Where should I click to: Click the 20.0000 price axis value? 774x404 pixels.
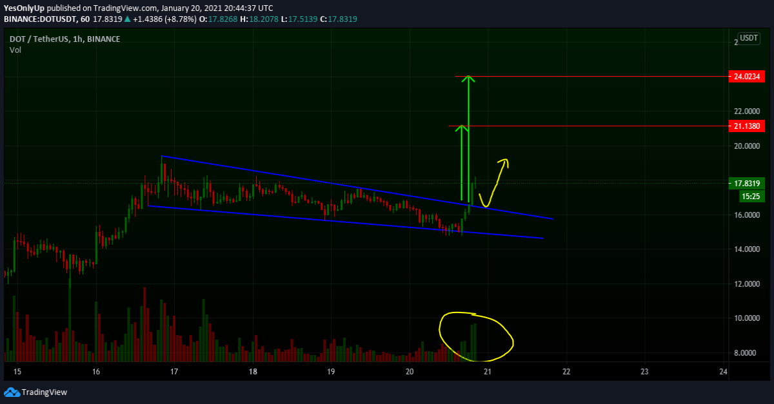click(746, 146)
